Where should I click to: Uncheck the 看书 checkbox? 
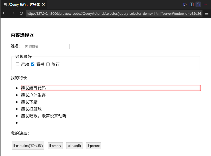(x=33, y=64)
